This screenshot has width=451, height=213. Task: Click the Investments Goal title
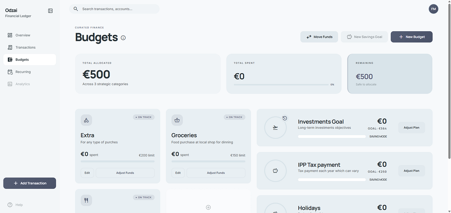[321, 121]
